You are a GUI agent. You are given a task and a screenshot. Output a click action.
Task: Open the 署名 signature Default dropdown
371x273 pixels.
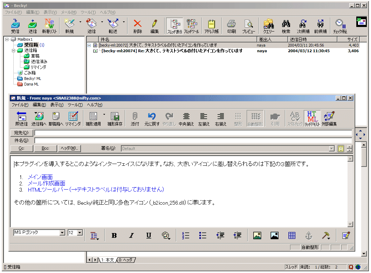[x=332, y=149]
